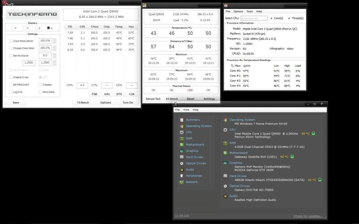This screenshot has height=224, width=359.
Task: Open File menu in Core Temp
Action: [x=228, y=11]
